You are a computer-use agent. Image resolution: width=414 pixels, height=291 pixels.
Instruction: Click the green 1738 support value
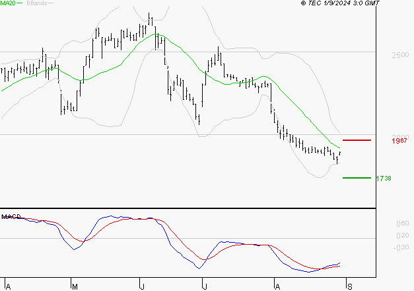[x=384, y=179]
